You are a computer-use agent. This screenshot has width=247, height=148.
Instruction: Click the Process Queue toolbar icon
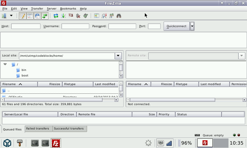(63, 16)
